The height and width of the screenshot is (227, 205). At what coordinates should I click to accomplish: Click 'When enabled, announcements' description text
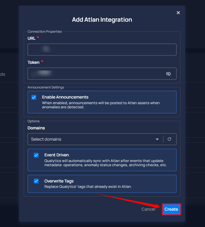(101, 105)
